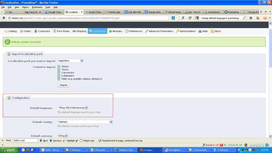The image size is (272, 153).
Task: Close the find bar with X icon
Action: pos(3,140)
